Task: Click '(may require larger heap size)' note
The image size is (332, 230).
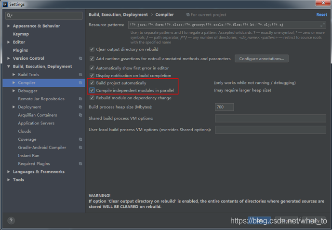Action: 242,90
